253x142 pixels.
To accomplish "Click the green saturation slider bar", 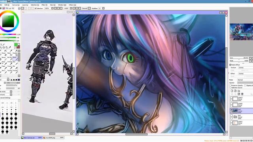I will pos(8,37).
